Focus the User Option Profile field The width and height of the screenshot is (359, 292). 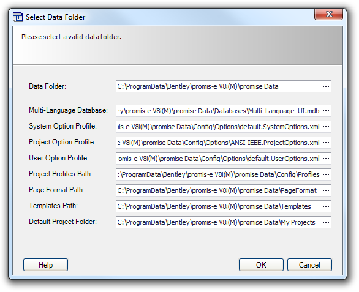click(x=219, y=159)
